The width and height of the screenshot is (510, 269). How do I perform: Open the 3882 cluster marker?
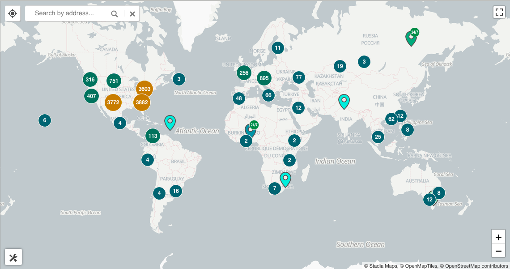(142, 102)
